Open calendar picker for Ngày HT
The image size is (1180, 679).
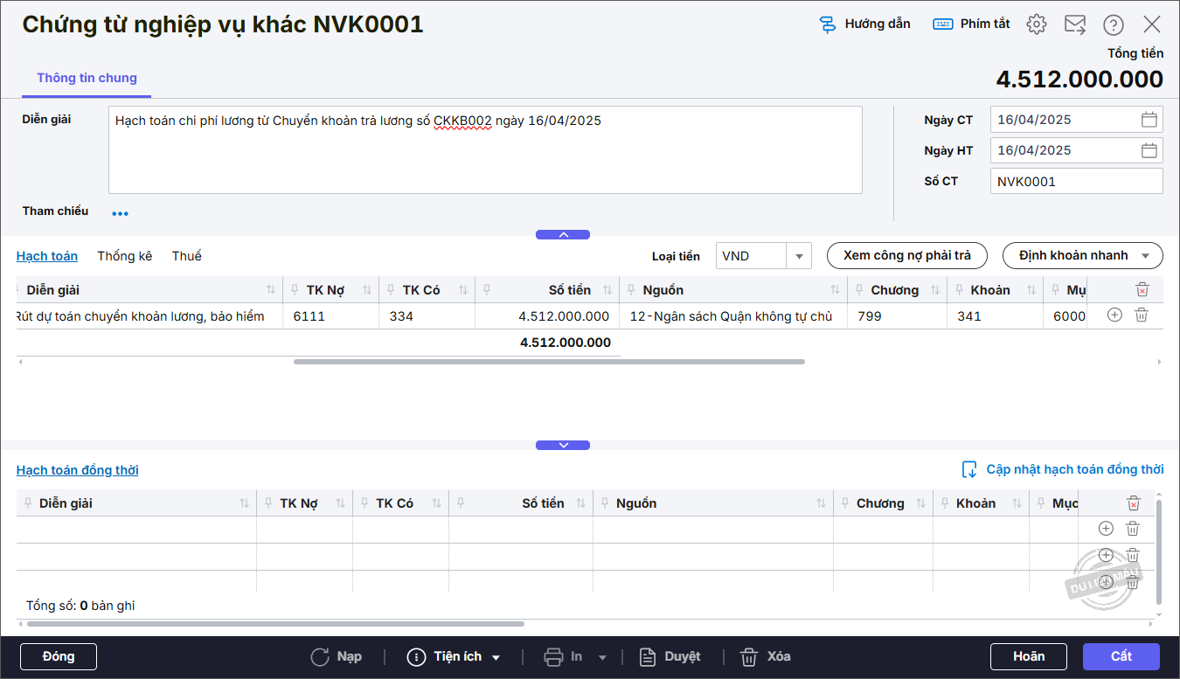(x=1149, y=150)
